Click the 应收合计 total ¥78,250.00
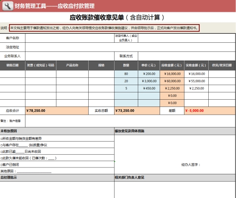The image size is (236, 198). pyautogui.click(x=57, y=111)
